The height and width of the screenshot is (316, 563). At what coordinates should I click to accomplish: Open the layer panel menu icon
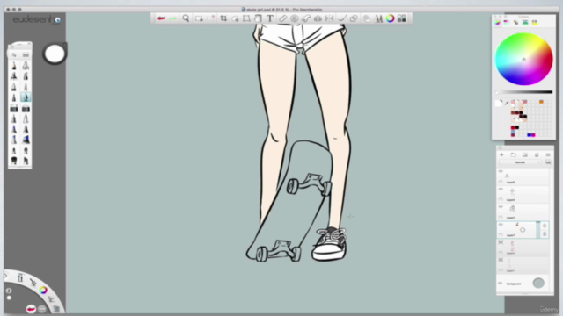548,154
